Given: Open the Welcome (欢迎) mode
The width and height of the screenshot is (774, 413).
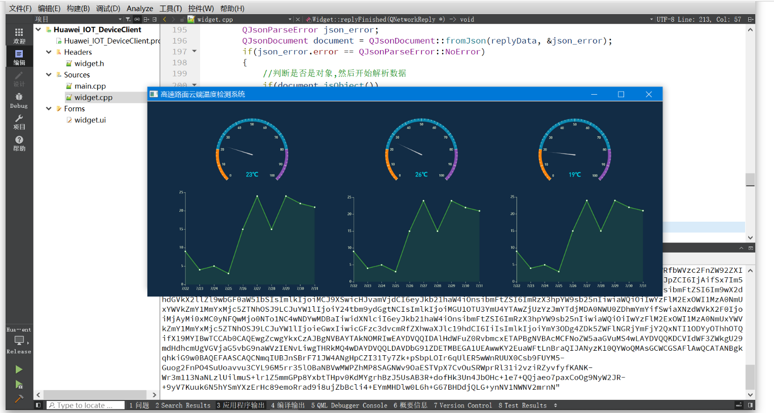Looking at the screenshot, I should (19, 35).
